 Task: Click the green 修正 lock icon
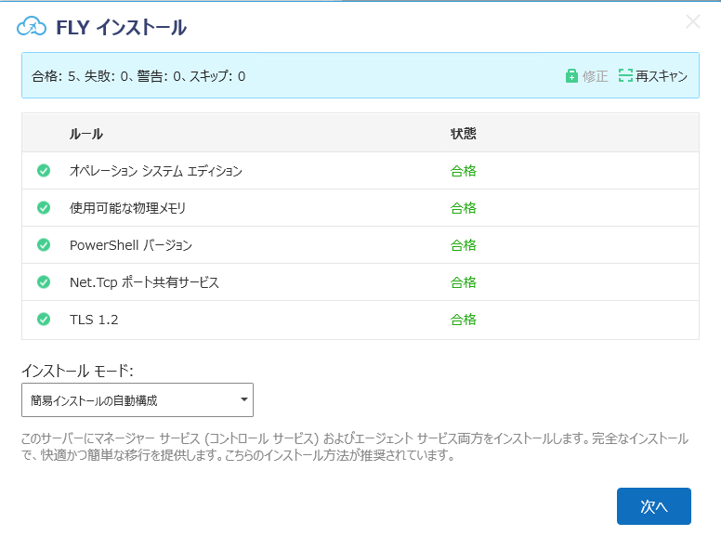point(571,76)
